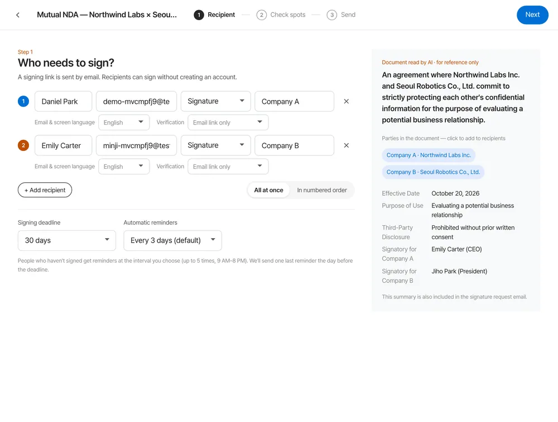Click the 'Jiho Park (President)' signatory value
Screen dimensions: 558x422
point(459,271)
